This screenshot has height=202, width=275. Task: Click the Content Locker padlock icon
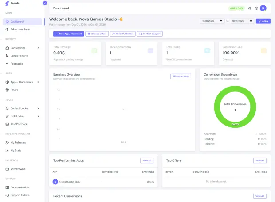(x=7, y=108)
